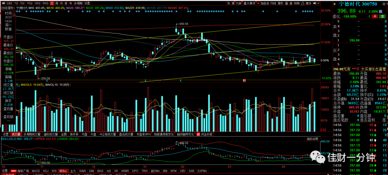Switch to the 周 weekly period tab

[x=57, y=4]
